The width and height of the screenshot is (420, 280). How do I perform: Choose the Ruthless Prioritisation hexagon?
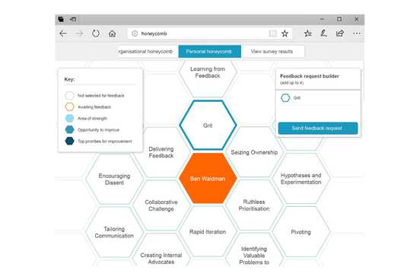(254, 205)
